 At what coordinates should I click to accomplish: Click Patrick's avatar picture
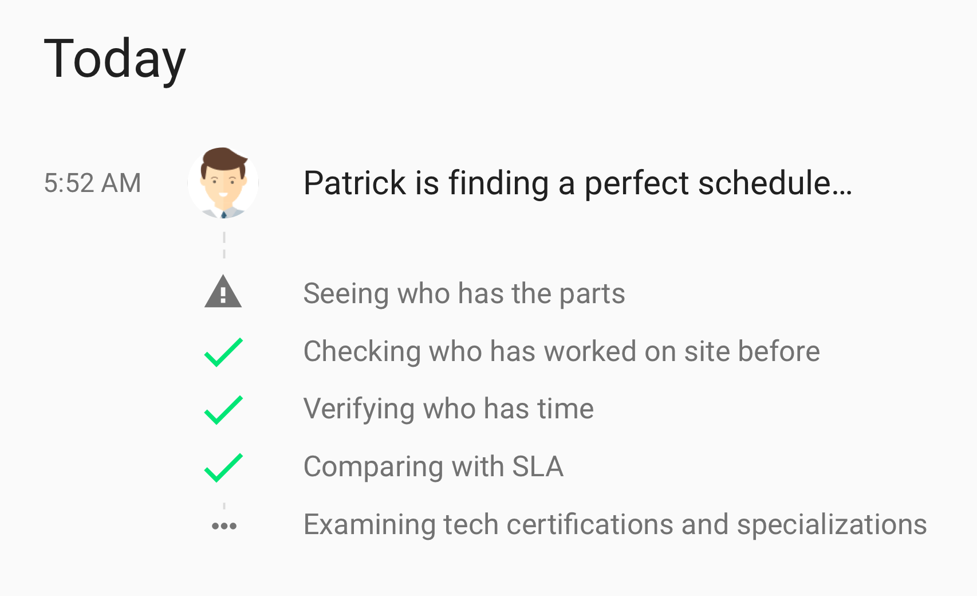coord(223,183)
